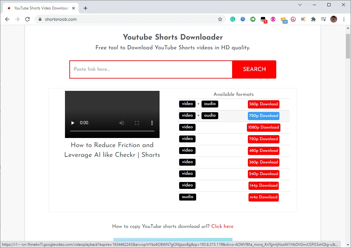Click the video label in the 240p row

187,174
